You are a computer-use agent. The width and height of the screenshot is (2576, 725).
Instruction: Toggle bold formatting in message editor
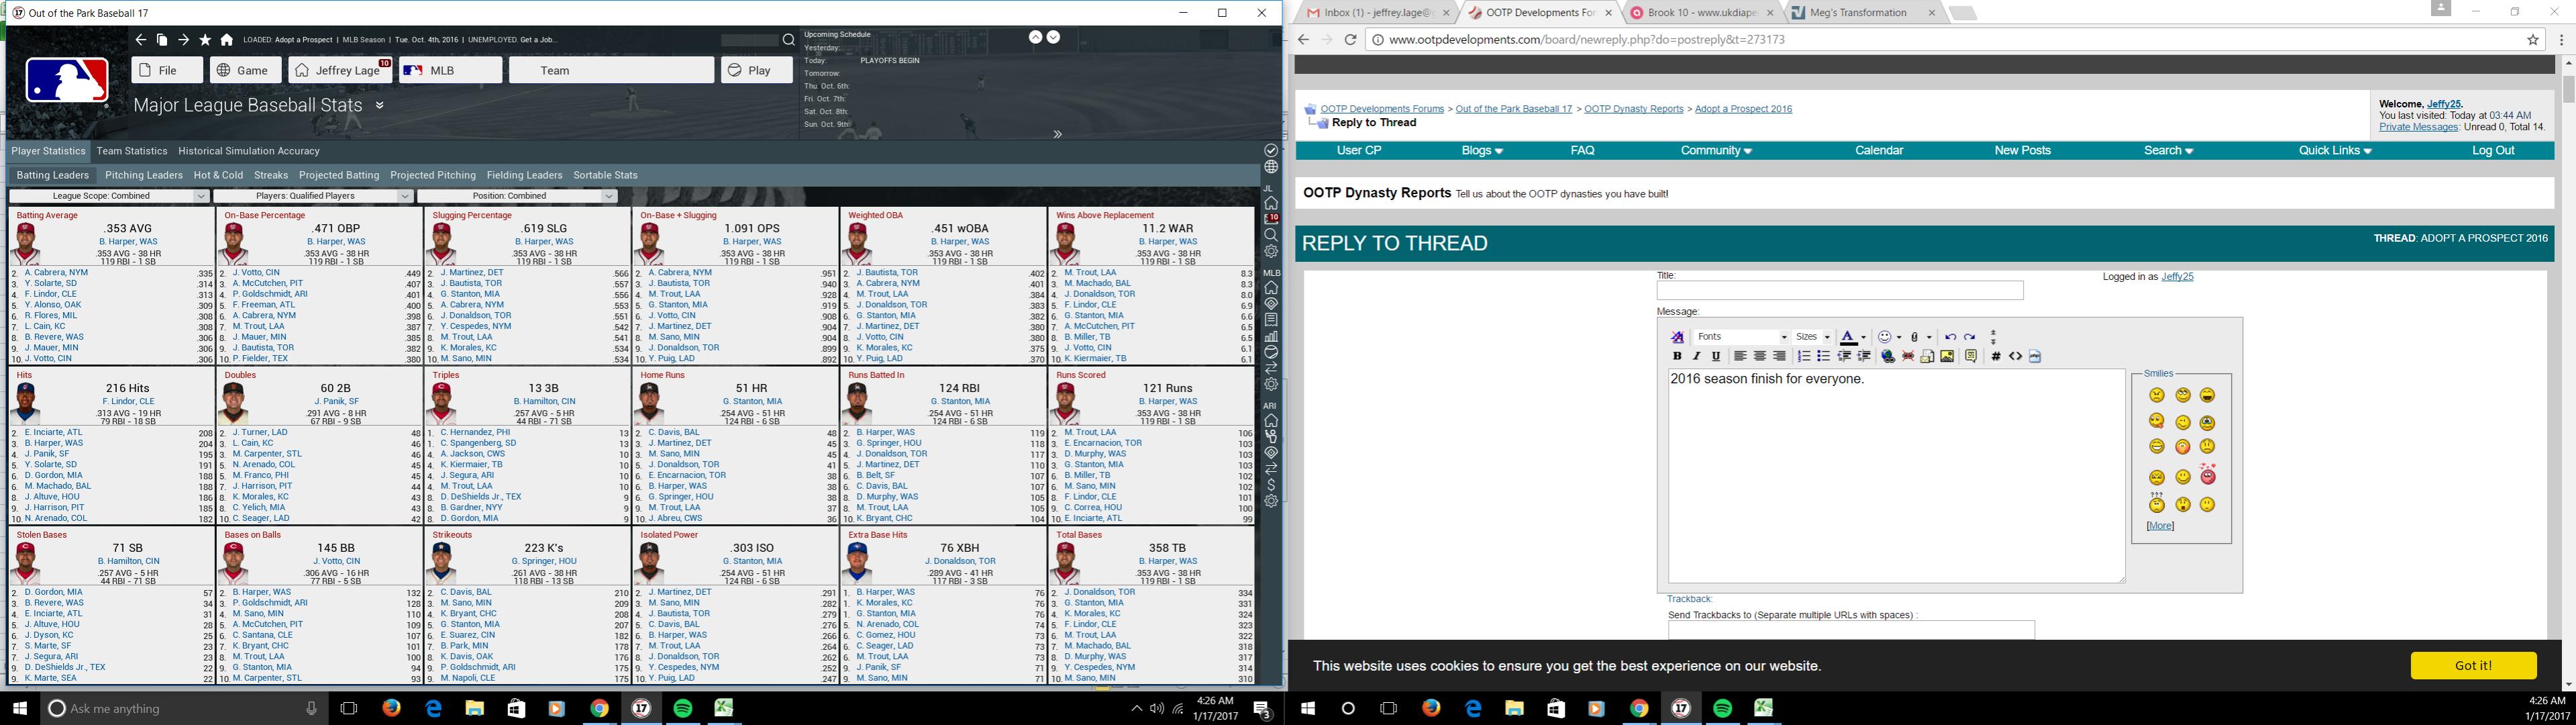click(x=1677, y=356)
